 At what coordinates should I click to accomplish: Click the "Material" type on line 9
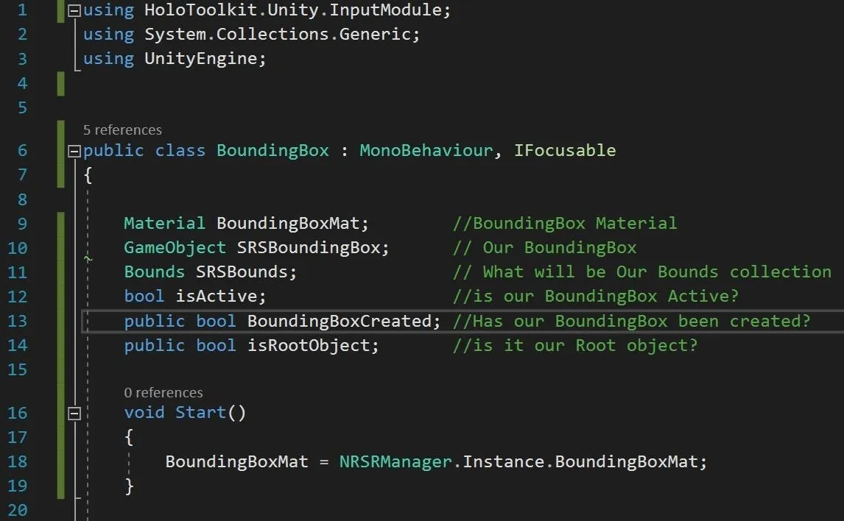165,223
